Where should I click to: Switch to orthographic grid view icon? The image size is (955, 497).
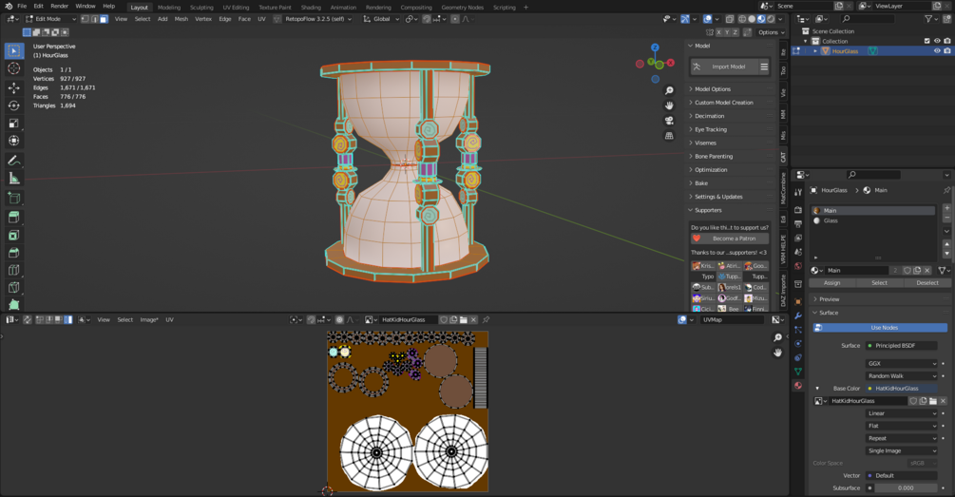669,136
